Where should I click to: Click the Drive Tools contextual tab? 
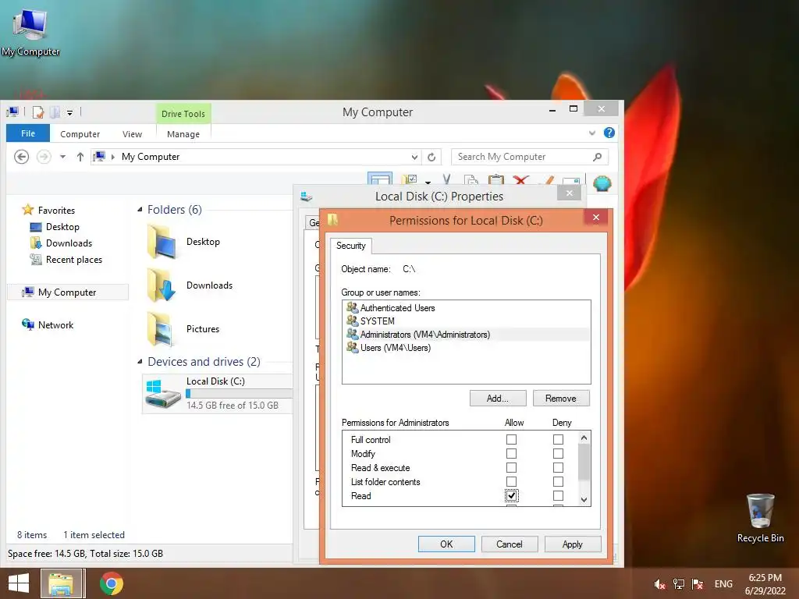click(183, 114)
